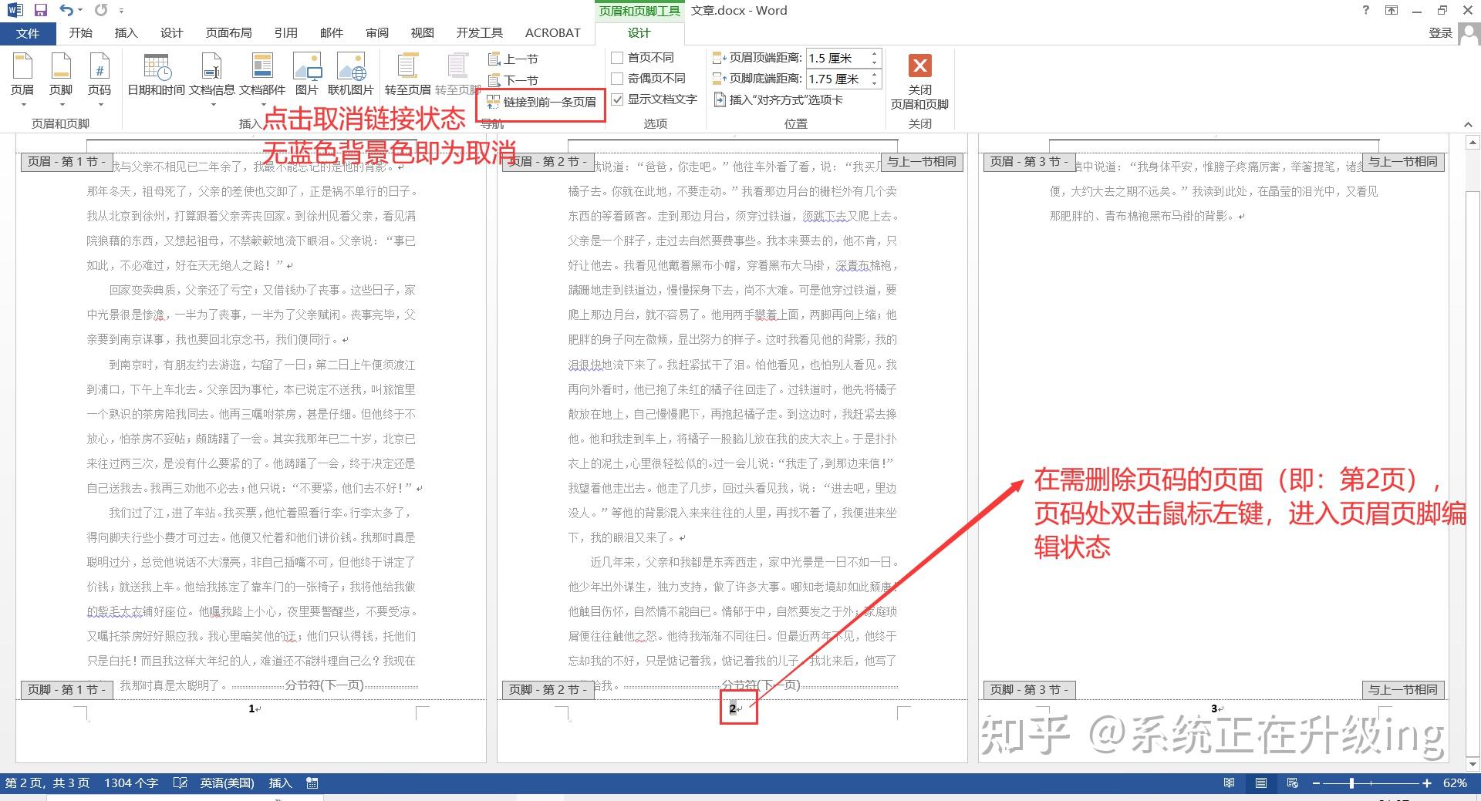The image size is (1481, 801).
Task: Insert a 图片 picture into header
Action: [306, 76]
